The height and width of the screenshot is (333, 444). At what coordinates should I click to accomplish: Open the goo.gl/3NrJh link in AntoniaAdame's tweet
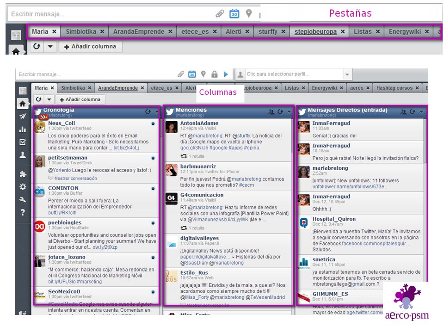point(194,148)
